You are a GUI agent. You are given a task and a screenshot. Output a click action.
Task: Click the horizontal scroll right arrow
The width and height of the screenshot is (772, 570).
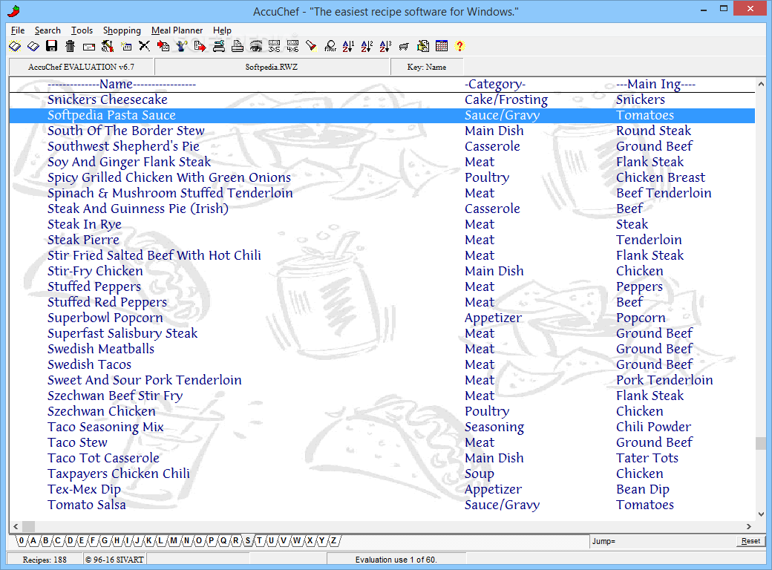(749, 526)
